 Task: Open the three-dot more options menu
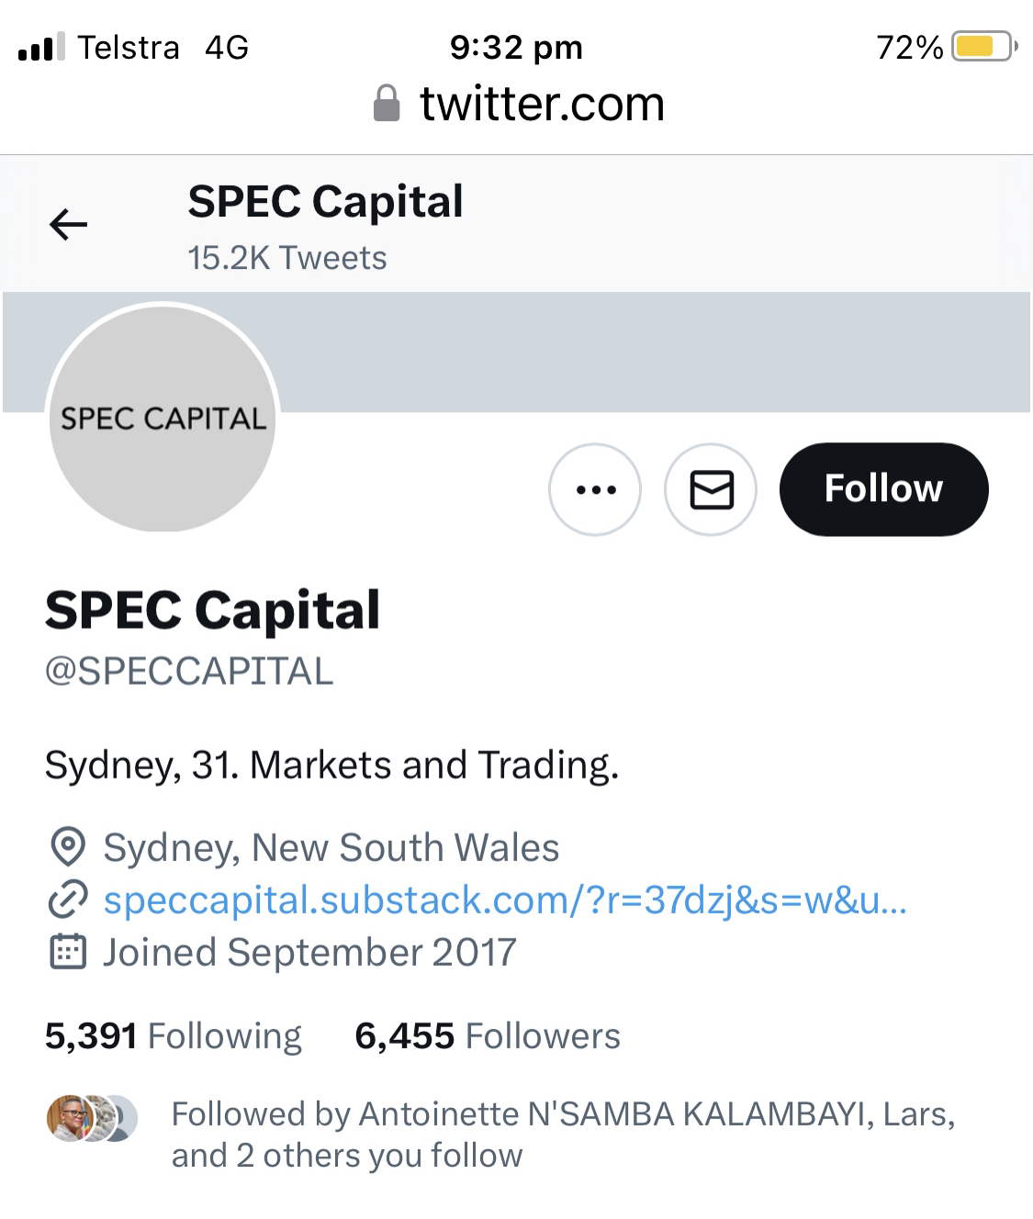tap(595, 489)
